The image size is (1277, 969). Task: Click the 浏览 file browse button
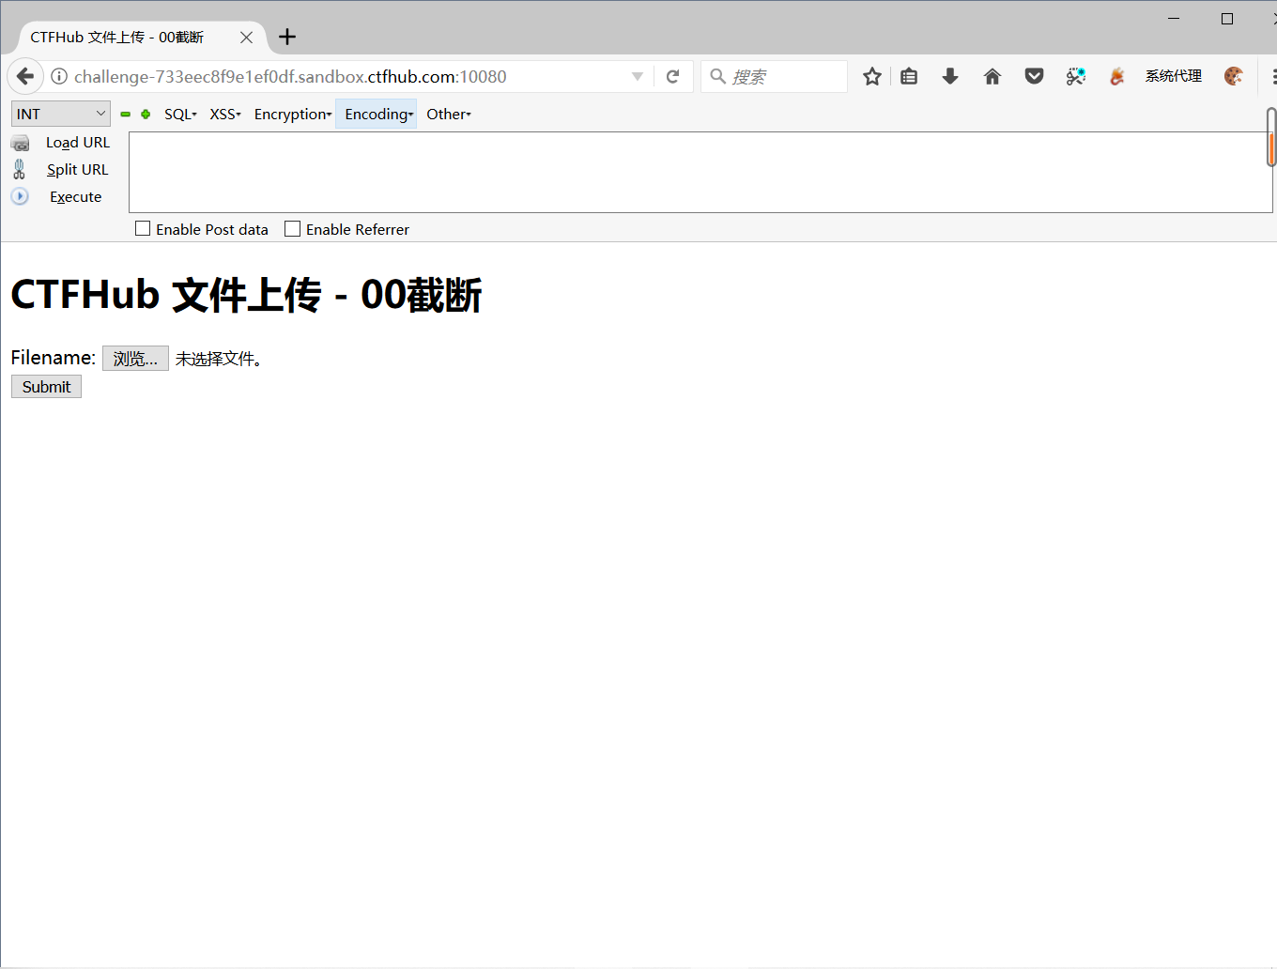point(134,358)
